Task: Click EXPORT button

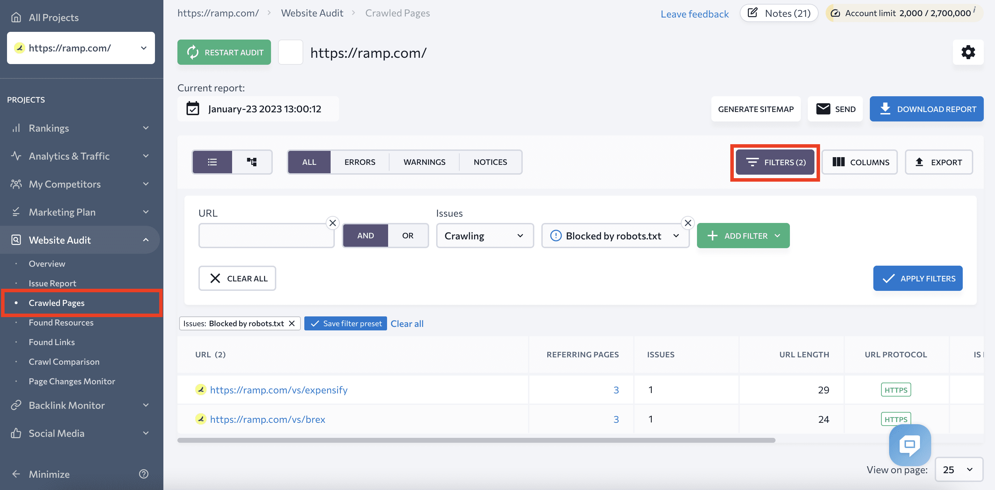Action: point(939,162)
